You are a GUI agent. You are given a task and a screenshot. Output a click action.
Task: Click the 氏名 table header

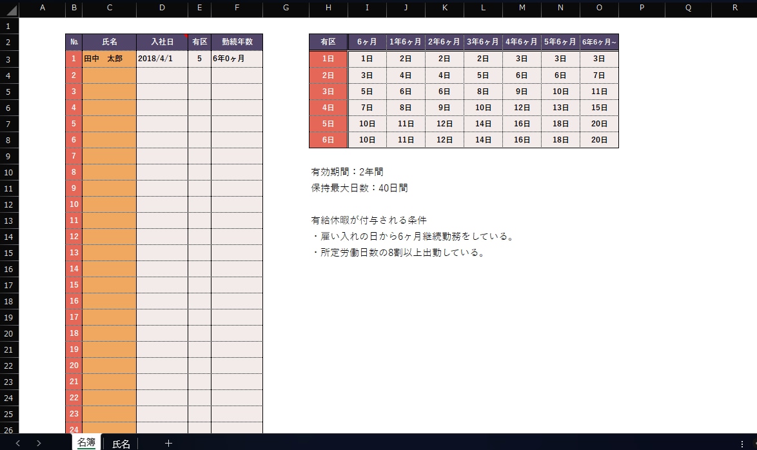coord(109,42)
